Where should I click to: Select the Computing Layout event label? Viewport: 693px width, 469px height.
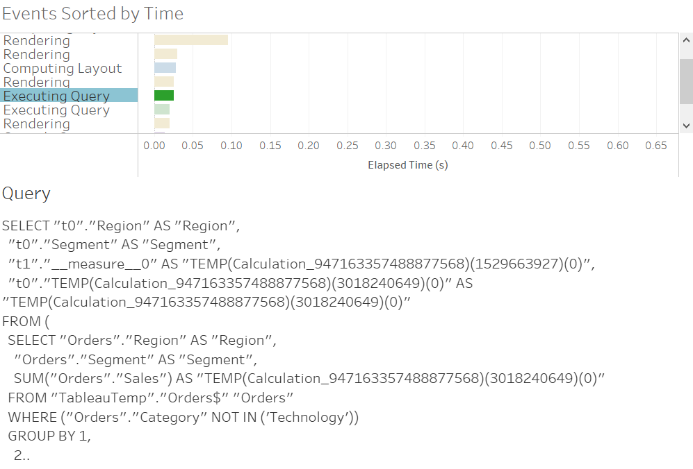[x=63, y=68]
